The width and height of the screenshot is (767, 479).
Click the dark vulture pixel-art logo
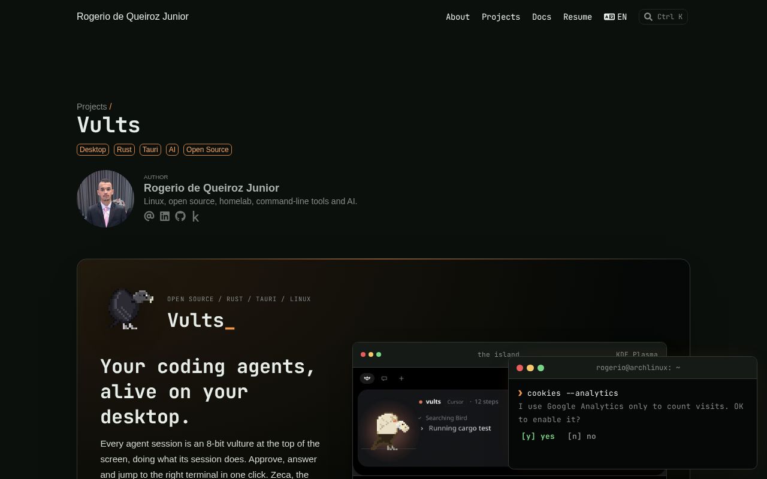coord(130,309)
